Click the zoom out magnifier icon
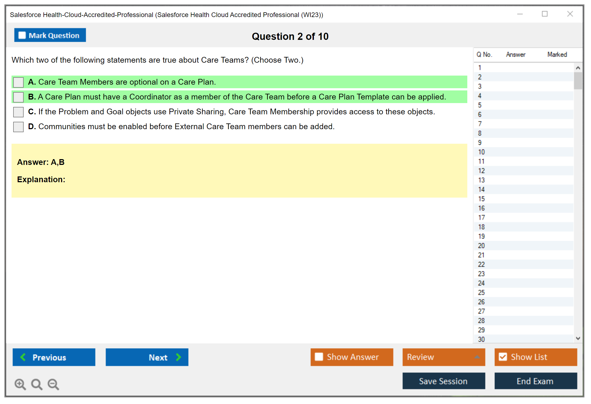Viewport: 591px width, 404px height. coord(53,384)
